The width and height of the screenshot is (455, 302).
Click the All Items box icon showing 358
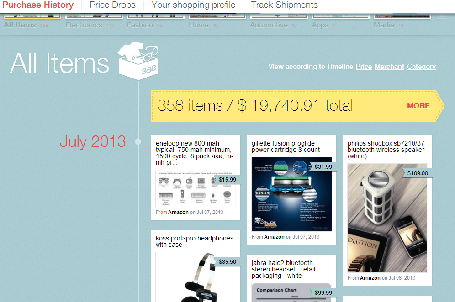[138, 61]
